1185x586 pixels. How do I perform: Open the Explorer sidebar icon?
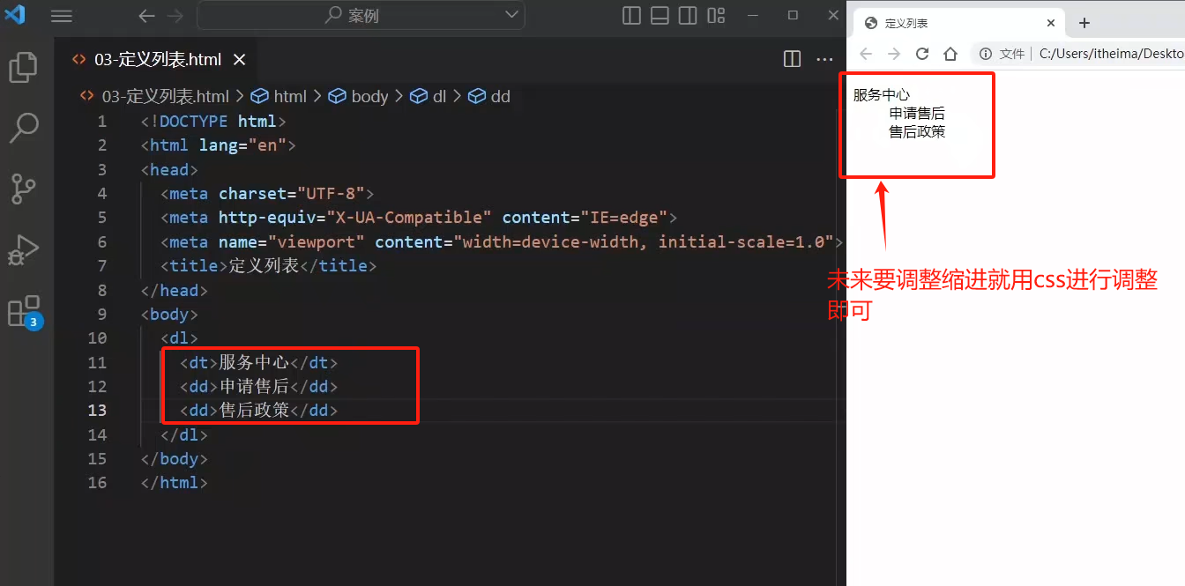point(23,67)
